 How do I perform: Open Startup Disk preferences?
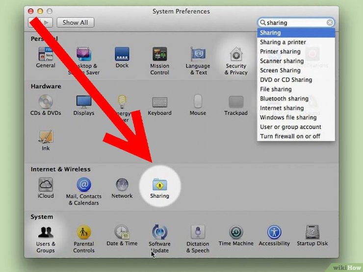point(312,232)
